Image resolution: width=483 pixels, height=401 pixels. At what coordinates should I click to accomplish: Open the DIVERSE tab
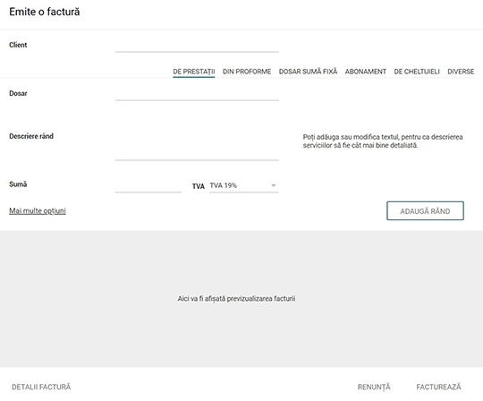461,72
